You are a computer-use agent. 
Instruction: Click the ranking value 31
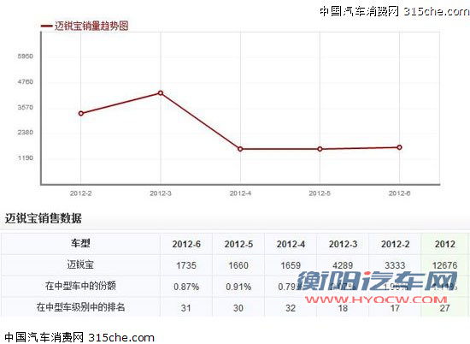[x=185, y=308]
